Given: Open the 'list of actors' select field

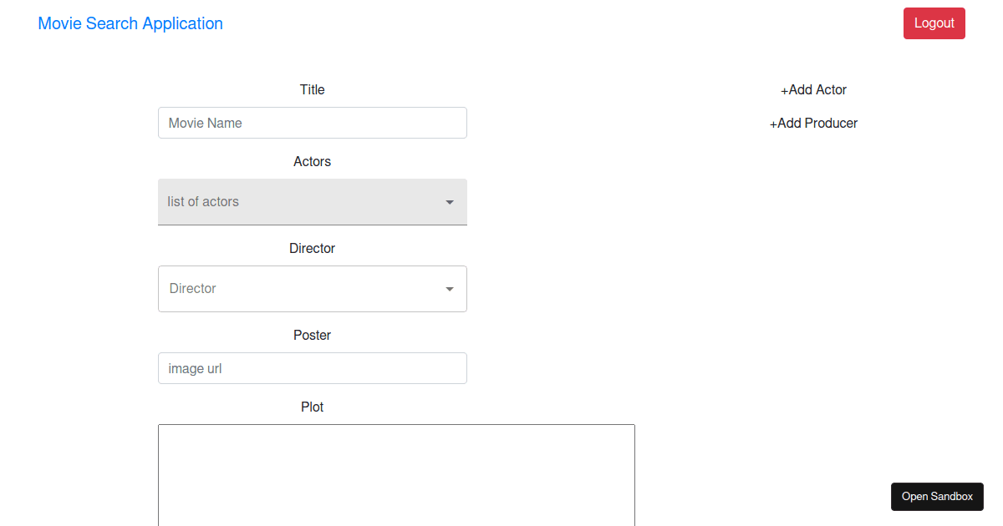Looking at the screenshot, I should click(313, 202).
